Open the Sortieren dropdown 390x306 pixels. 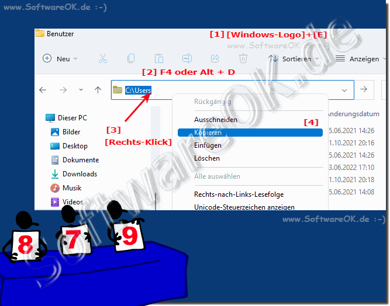(294, 59)
